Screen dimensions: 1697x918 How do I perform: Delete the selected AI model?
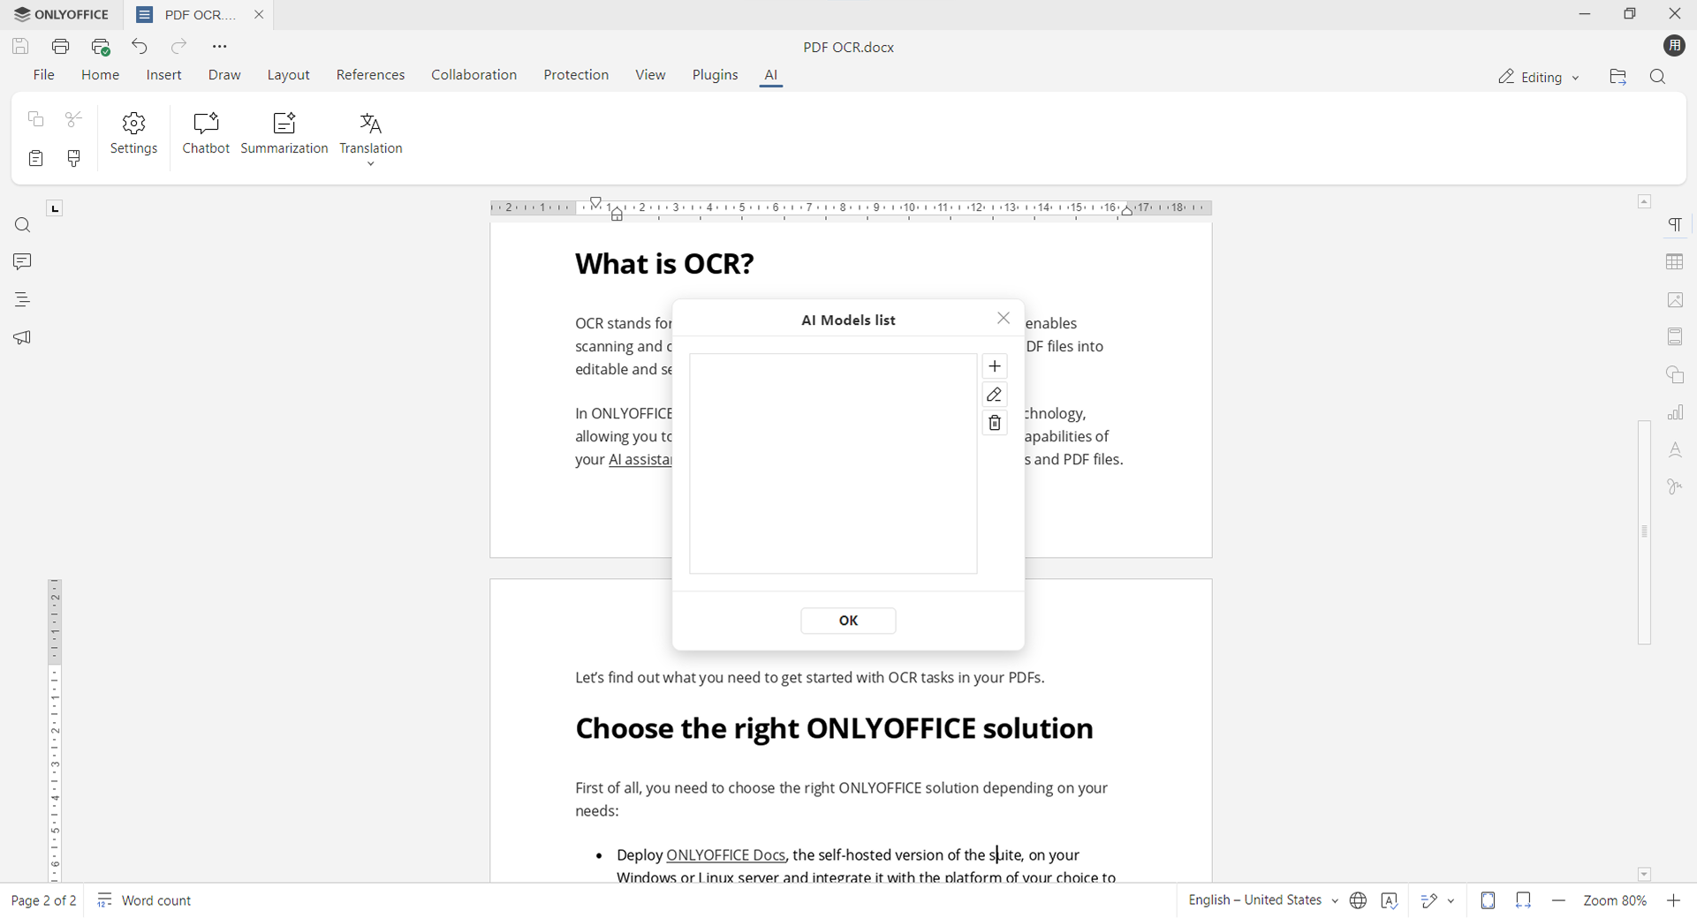995,424
